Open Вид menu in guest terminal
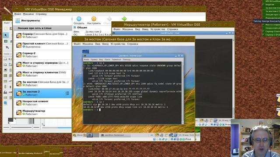280x157 pixels. [101, 59]
